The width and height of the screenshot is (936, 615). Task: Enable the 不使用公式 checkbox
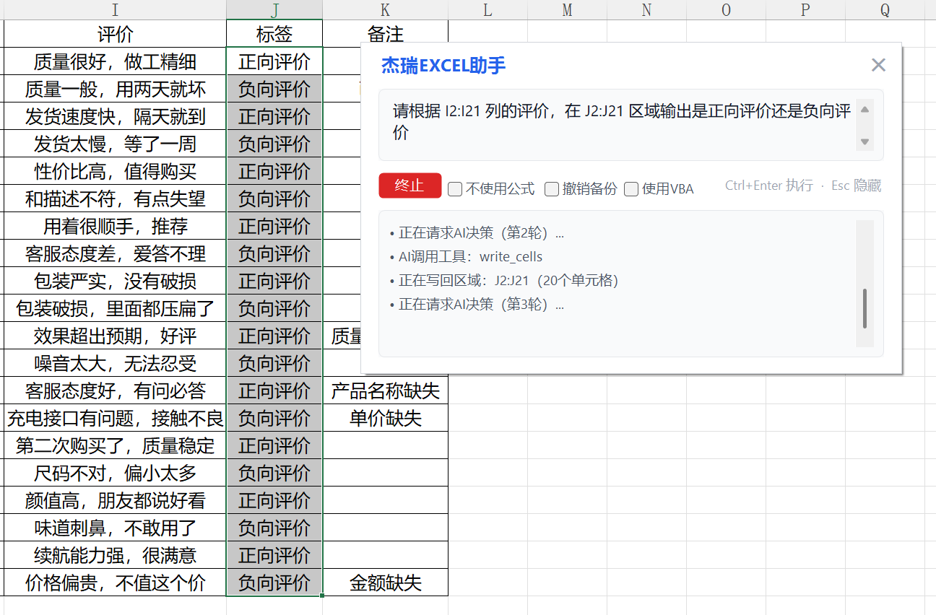pos(455,189)
